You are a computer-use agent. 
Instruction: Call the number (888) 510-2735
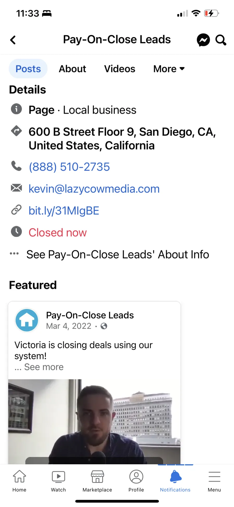(x=69, y=167)
